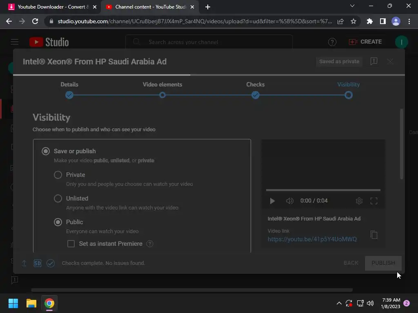Viewport: 418px width, 313px height.
Task: Open the youtu.be video link
Action: coord(312,239)
